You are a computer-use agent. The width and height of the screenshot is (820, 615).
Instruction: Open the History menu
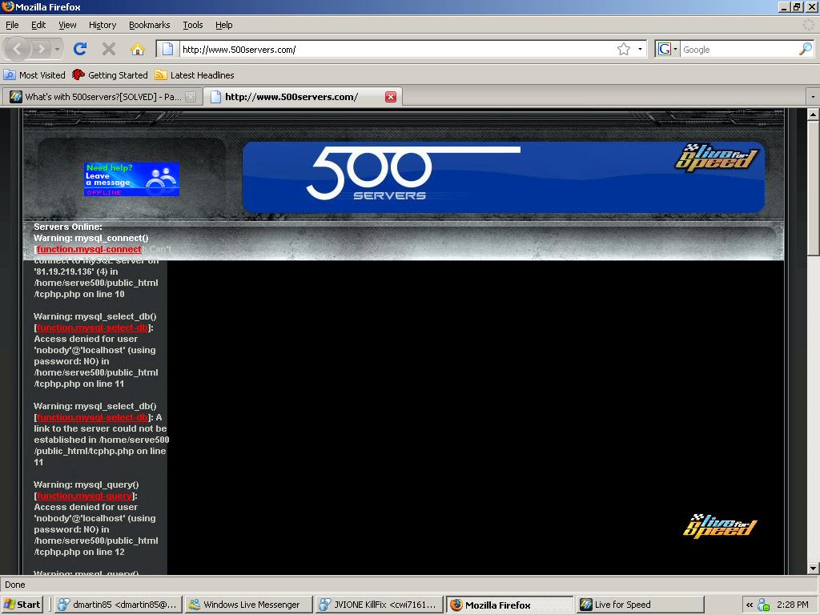(x=102, y=25)
